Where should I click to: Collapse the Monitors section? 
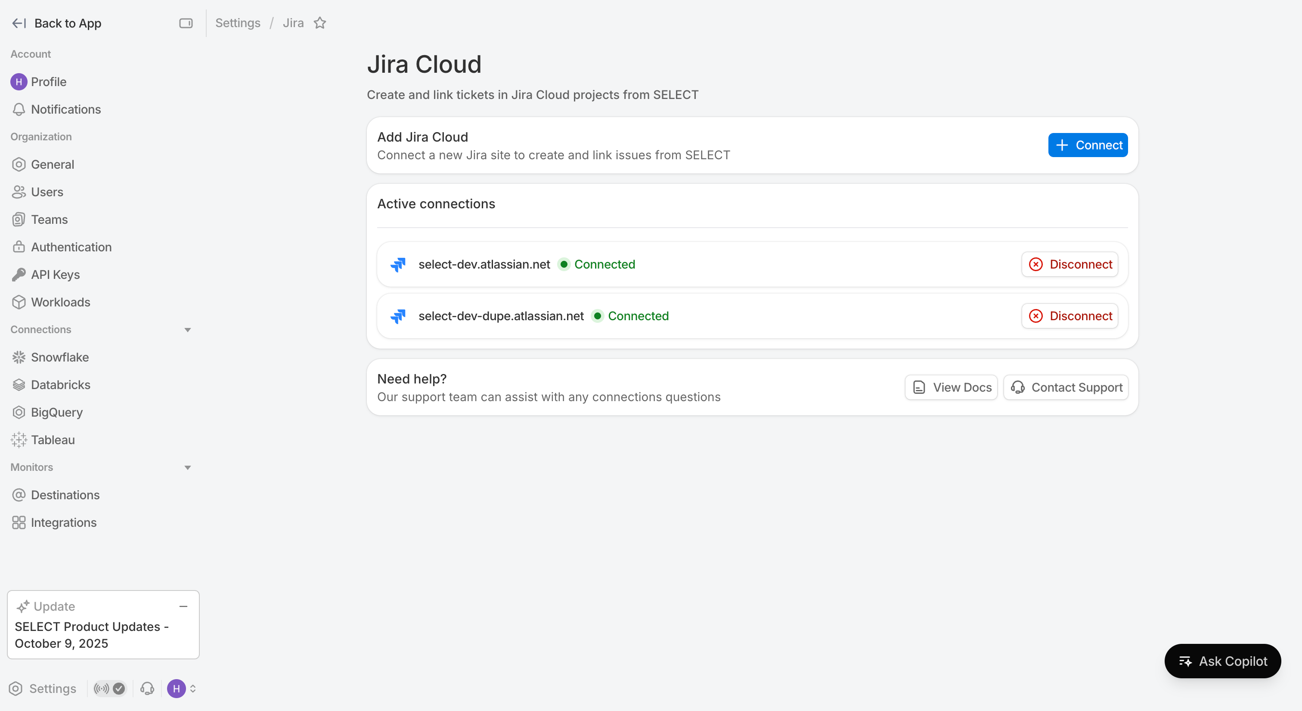click(x=188, y=467)
